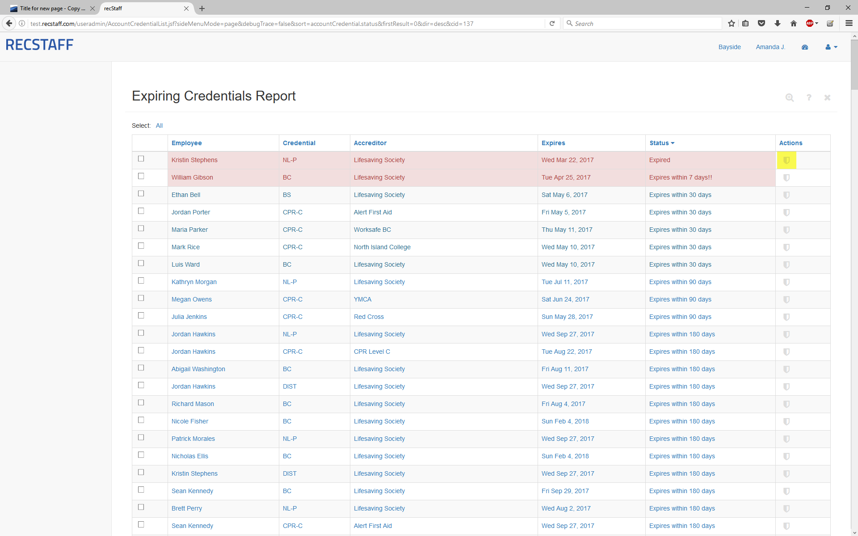Click the Select All link

159,126
